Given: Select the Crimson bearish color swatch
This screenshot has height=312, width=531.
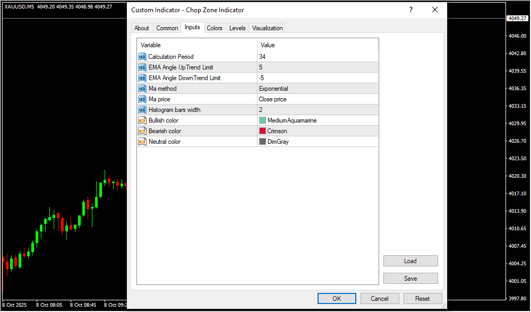Looking at the screenshot, I should pyautogui.click(x=262, y=131).
